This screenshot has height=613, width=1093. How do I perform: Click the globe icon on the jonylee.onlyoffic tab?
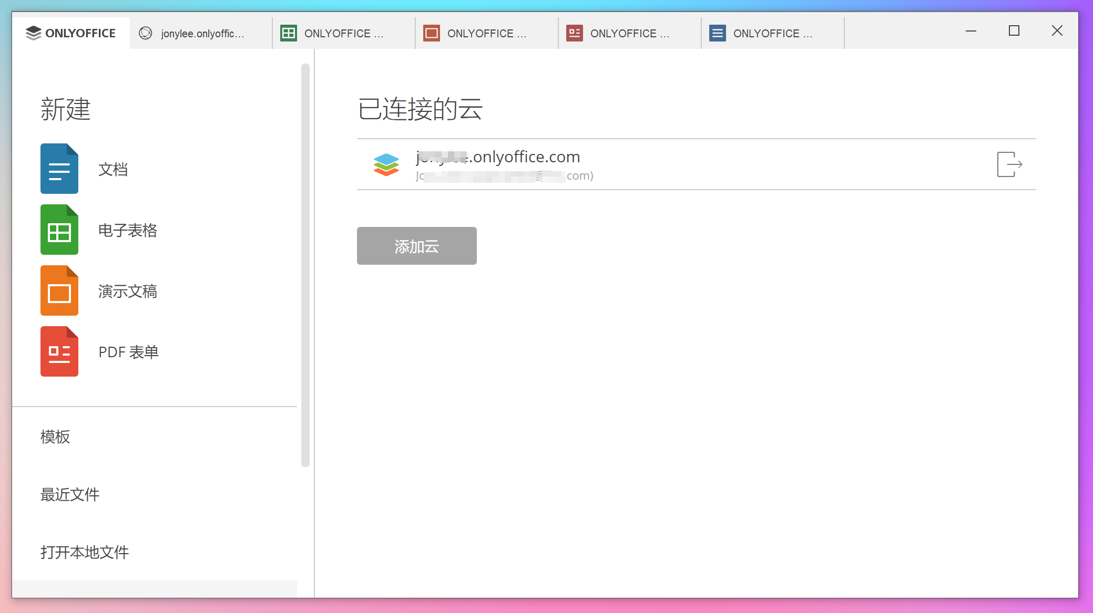pos(145,33)
